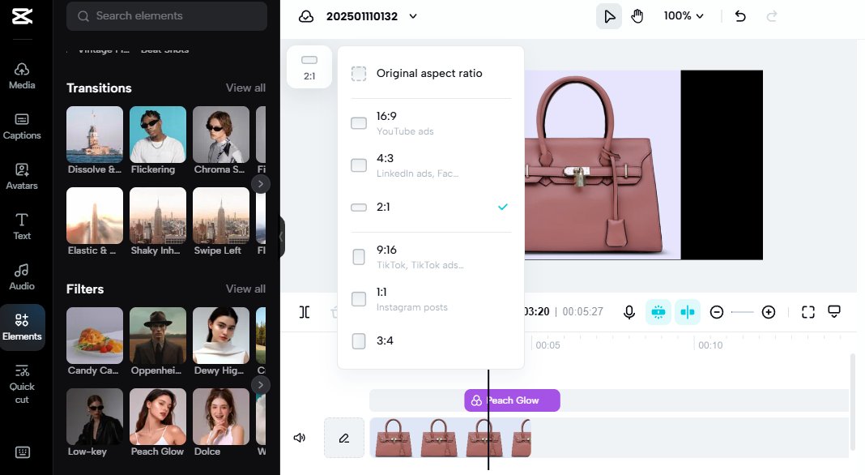Screen dimensions: 865x475
Task: Show next filters with arrow
Action: point(260,385)
